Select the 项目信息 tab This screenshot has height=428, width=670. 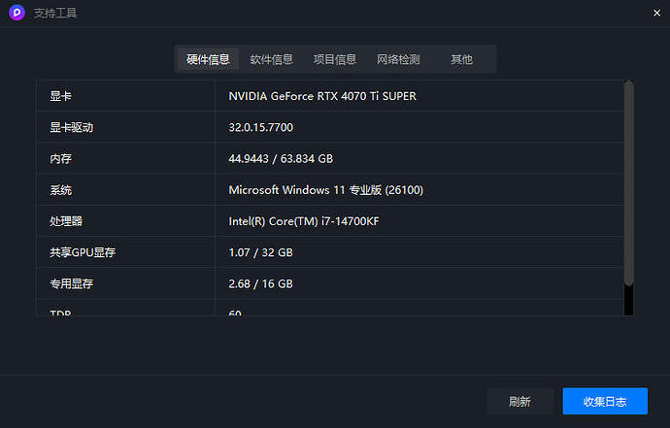pyautogui.click(x=334, y=59)
